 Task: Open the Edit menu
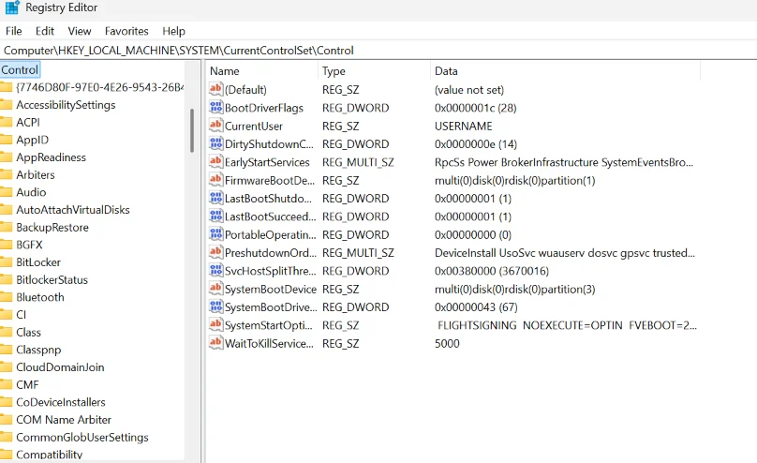45,31
